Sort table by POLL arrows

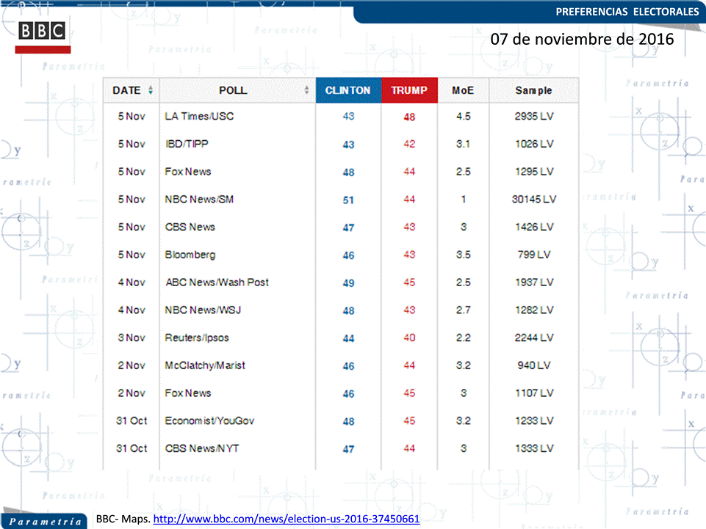(x=306, y=90)
